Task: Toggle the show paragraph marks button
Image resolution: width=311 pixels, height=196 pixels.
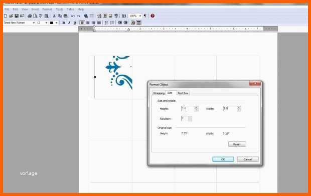Action: 145,16
